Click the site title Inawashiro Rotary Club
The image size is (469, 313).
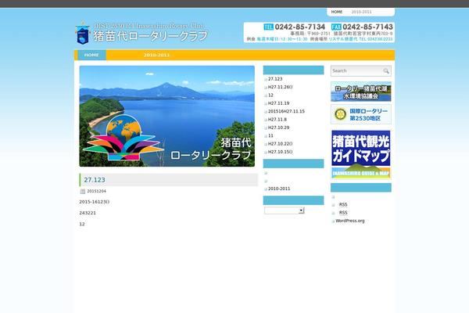pyautogui.click(x=150, y=36)
